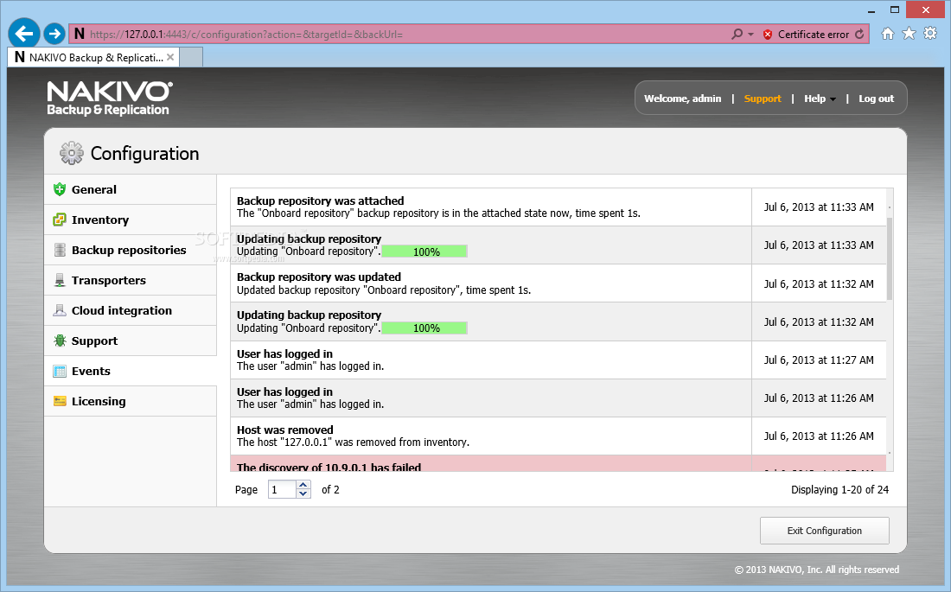Click copyright 2013 NAKIVO footer text
The image size is (951, 592).
(817, 570)
